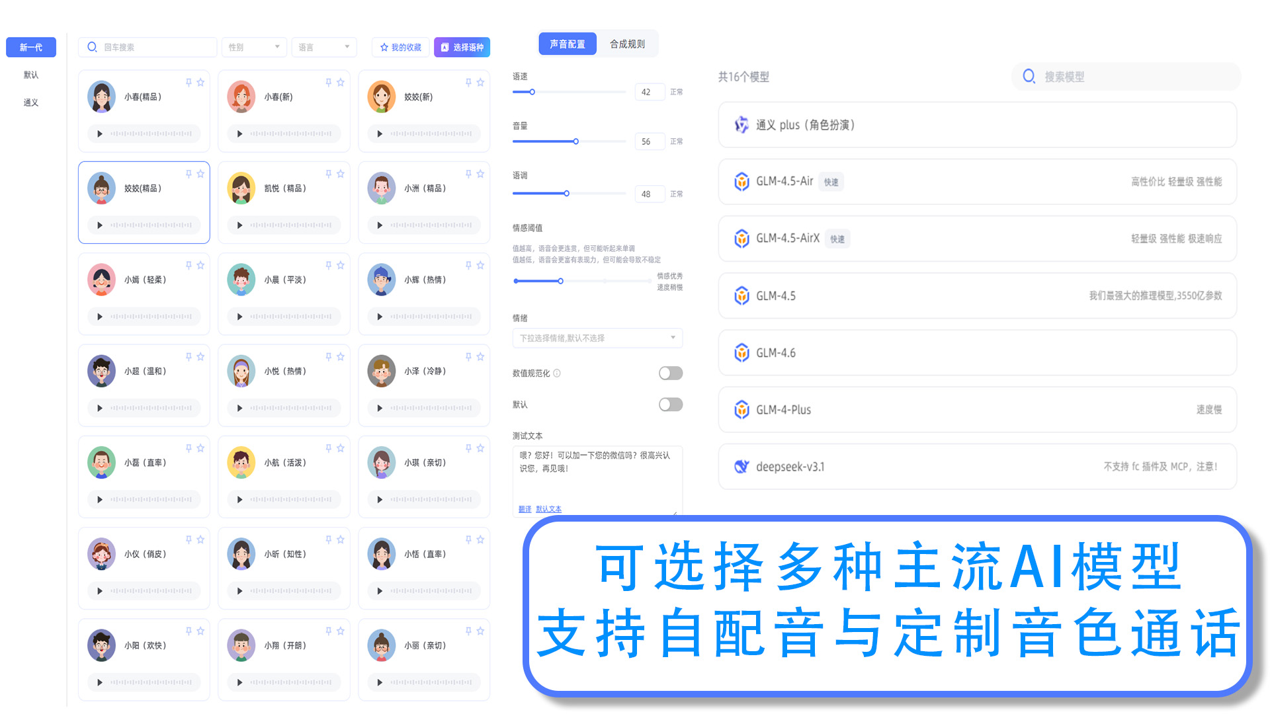The width and height of the screenshot is (1270, 714).
Task: Turn on the 默认 switch
Action: coord(670,404)
